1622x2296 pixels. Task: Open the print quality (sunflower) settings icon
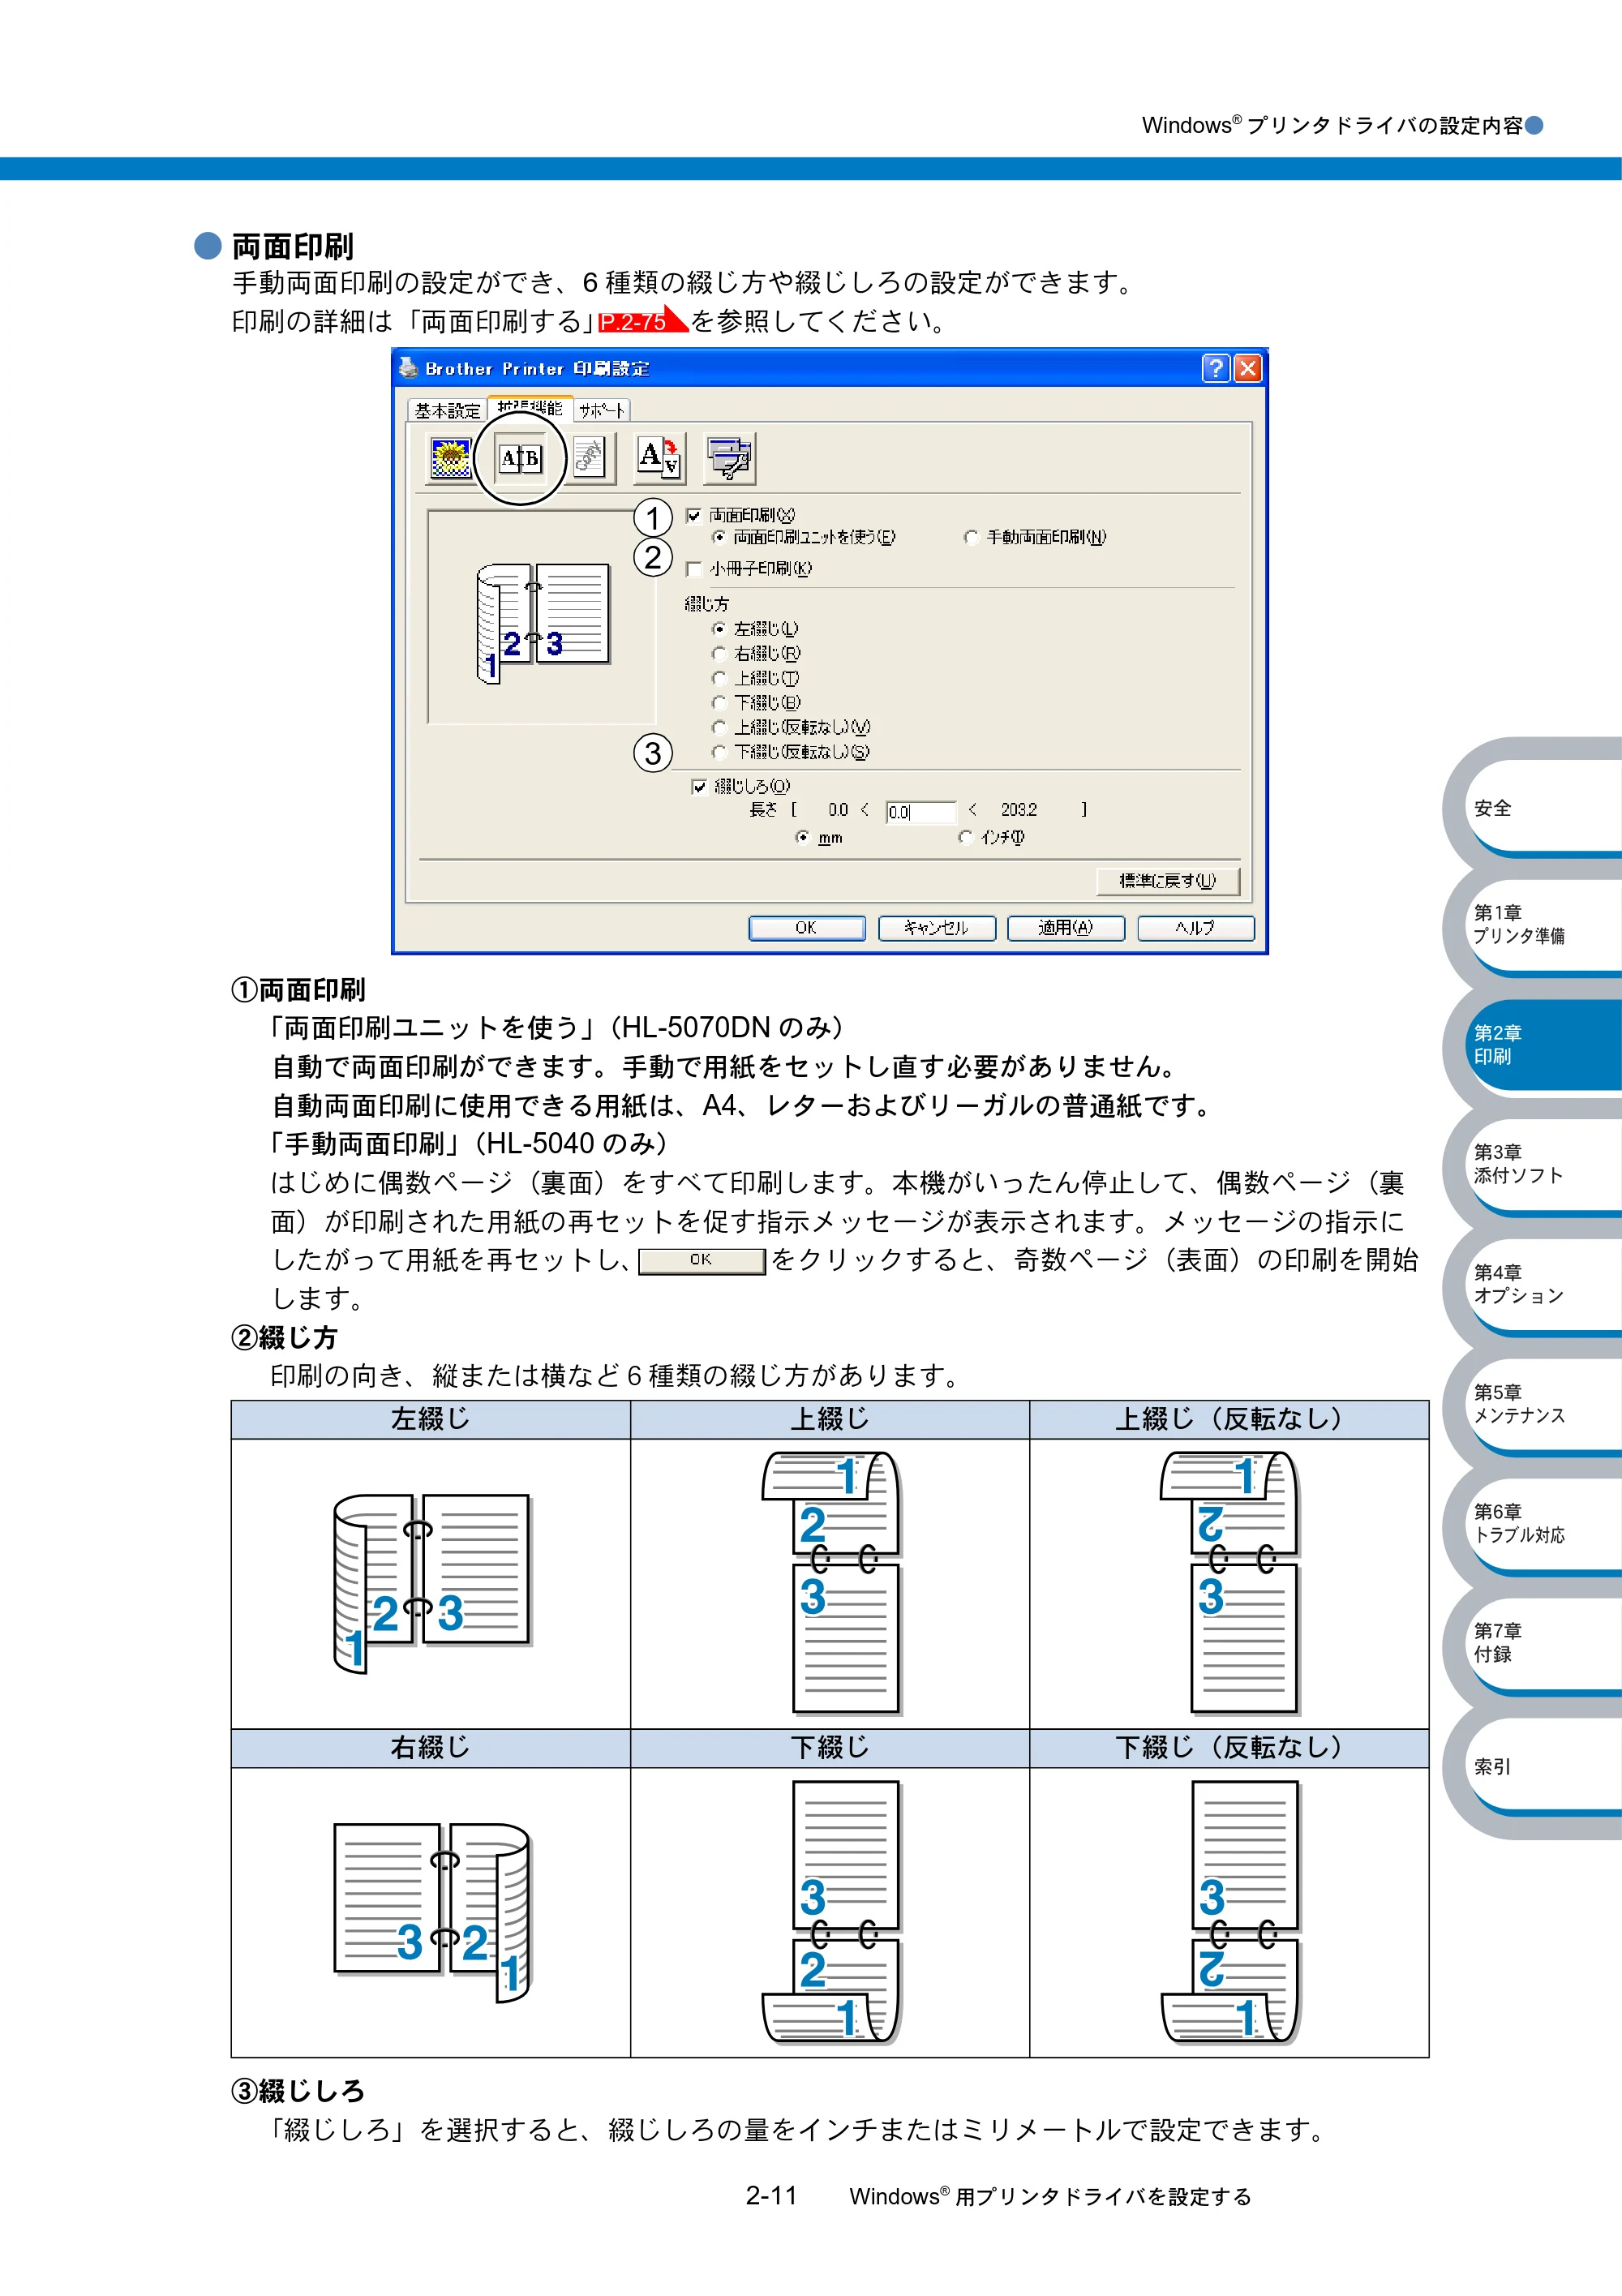(x=451, y=459)
